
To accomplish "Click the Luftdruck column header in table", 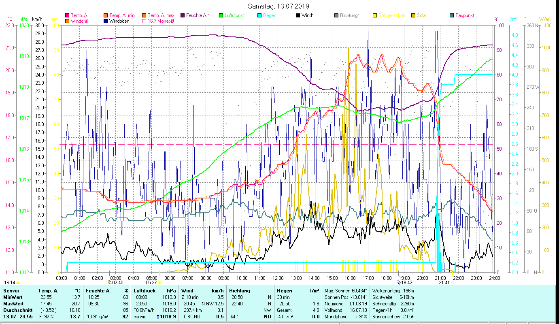I will click(144, 291).
